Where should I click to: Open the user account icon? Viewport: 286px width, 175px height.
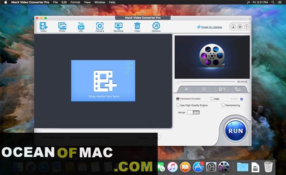pos(233,27)
